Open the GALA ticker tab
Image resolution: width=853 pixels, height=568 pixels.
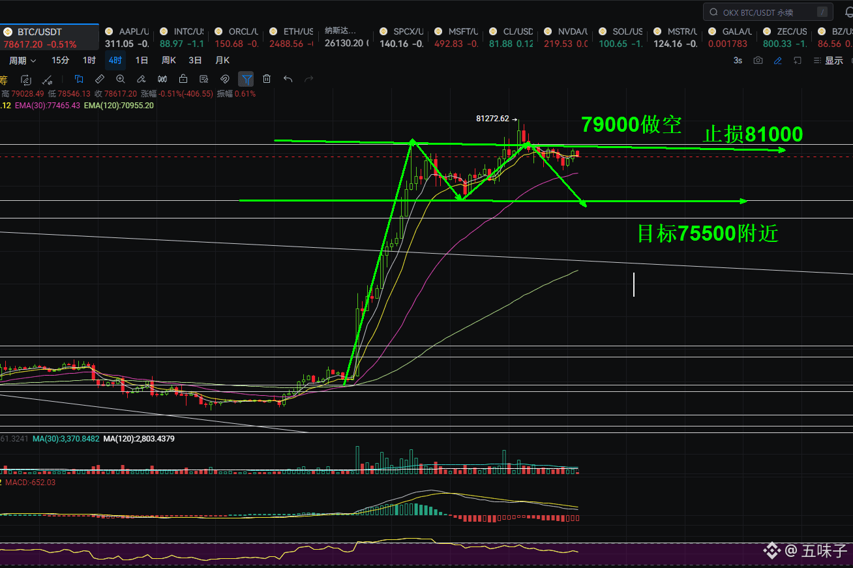(x=730, y=37)
